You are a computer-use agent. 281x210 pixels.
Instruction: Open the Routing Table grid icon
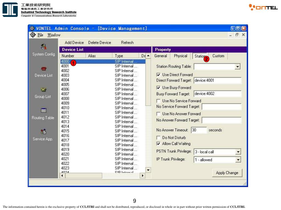[x=44, y=110]
